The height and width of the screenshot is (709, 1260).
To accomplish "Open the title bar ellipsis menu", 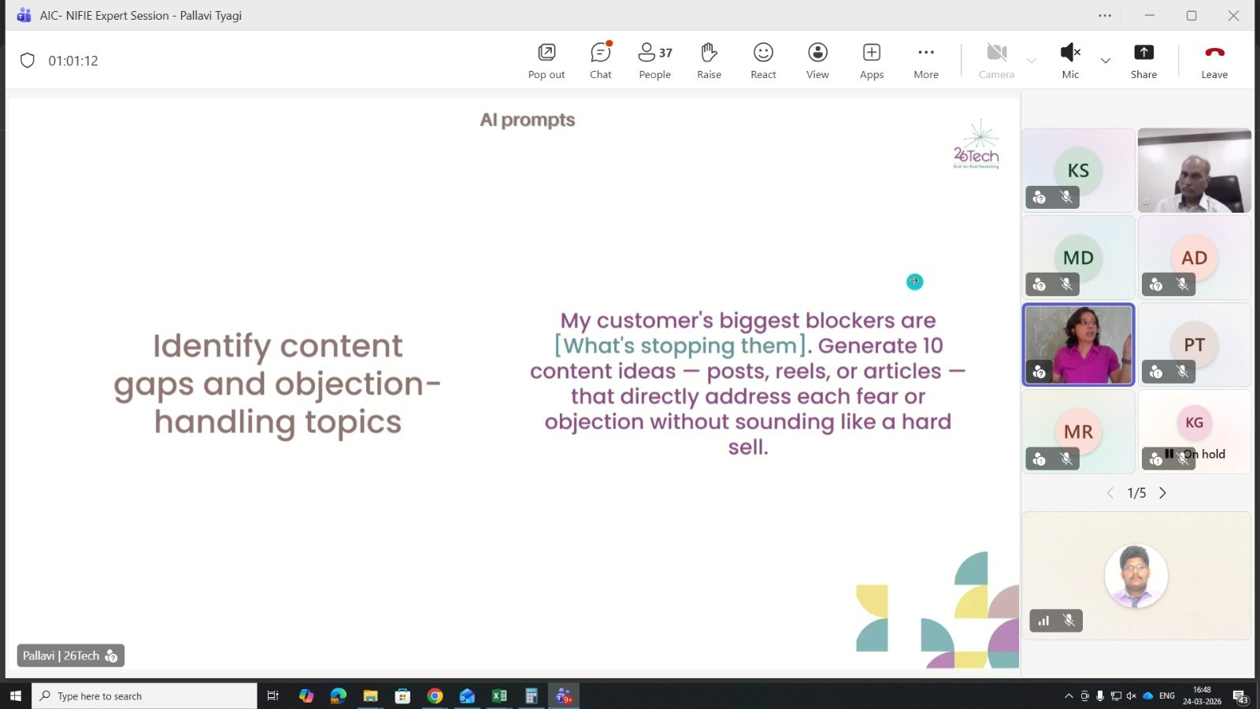I will tap(1105, 16).
